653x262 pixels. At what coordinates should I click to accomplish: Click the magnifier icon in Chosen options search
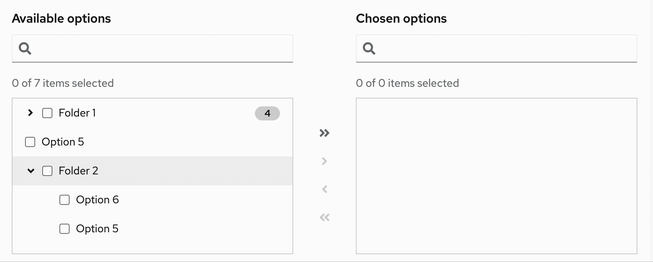369,48
